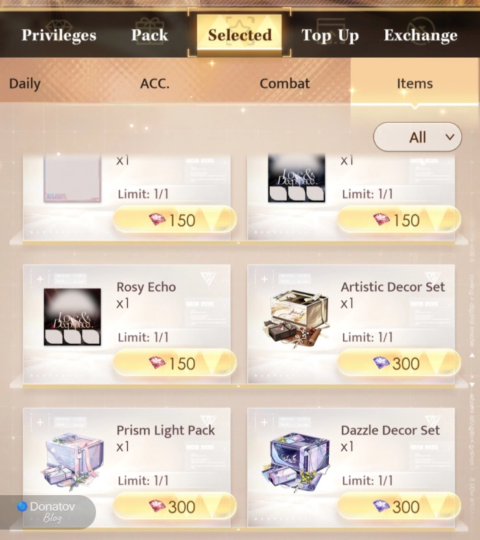The height and width of the screenshot is (540, 480).
Task: Click the chevron arrow beside All
Action: click(450, 137)
